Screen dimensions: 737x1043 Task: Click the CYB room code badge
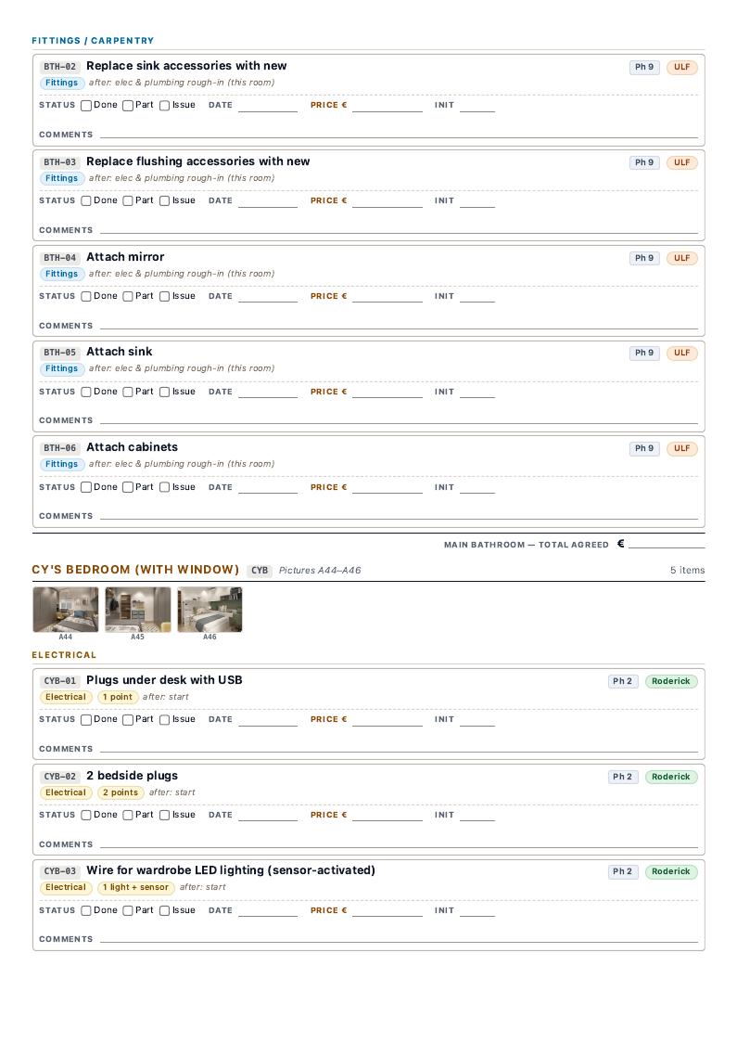pyautogui.click(x=260, y=571)
